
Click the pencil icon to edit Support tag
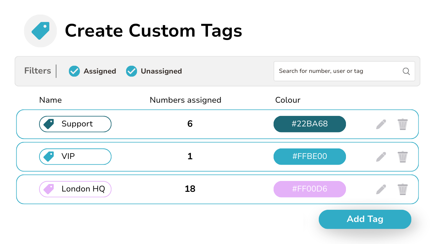point(381,124)
